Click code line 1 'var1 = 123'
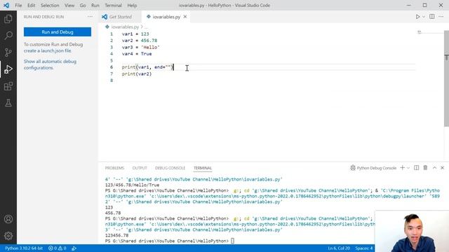 tap(135, 34)
